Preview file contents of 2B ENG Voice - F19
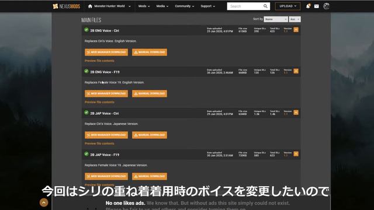The width and height of the screenshot is (374, 210). (x=99, y=102)
